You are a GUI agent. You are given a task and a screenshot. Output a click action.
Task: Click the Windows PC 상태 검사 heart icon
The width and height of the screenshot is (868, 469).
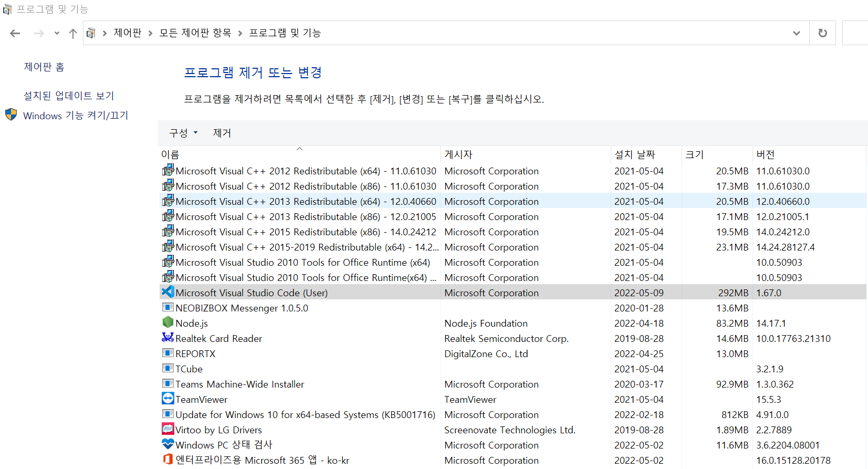click(x=168, y=444)
